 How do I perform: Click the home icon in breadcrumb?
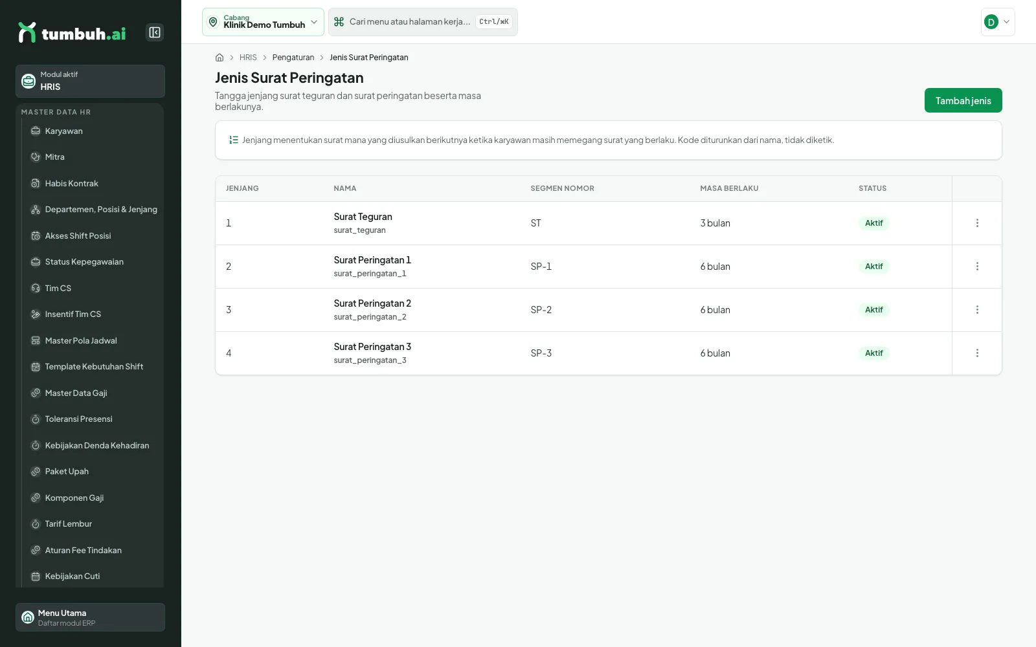pos(220,58)
